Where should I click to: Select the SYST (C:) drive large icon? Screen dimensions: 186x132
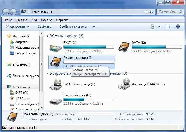pos(56,48)
